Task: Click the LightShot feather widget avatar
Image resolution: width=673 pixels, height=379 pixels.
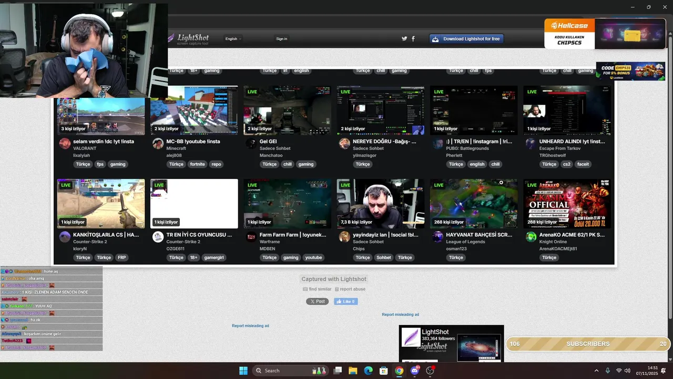Action: tap(411, 337)
